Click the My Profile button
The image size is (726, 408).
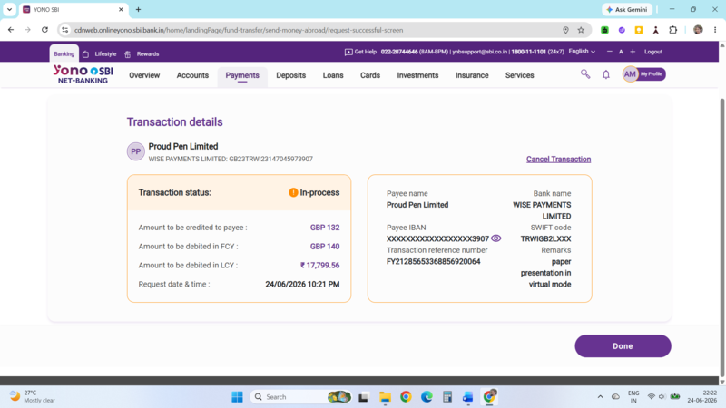651,74
